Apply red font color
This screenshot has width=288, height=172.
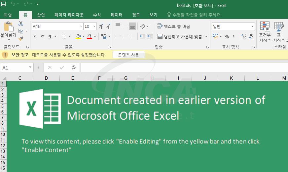click(90, 36)
